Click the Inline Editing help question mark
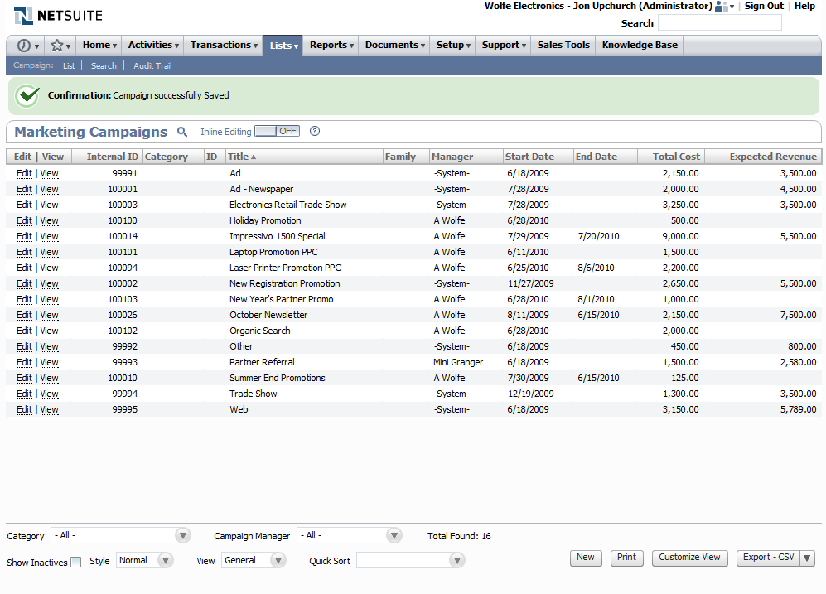The width and height of the screenshot is (826, 594). tap(313, 132)
